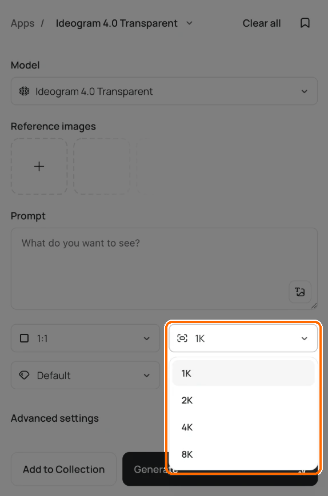Select the 1K resolution option
Image resolution: width=328 pixels, height=496 pixels.
click(243, 373)
